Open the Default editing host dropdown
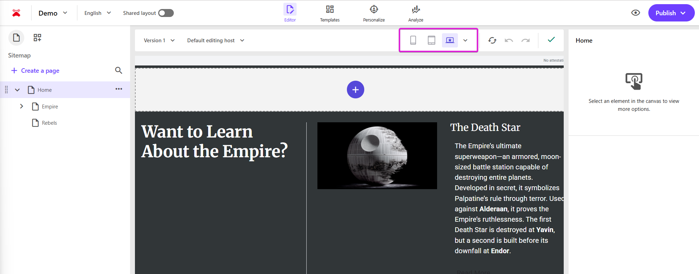The image size is (699, 274). click(215, 41)
